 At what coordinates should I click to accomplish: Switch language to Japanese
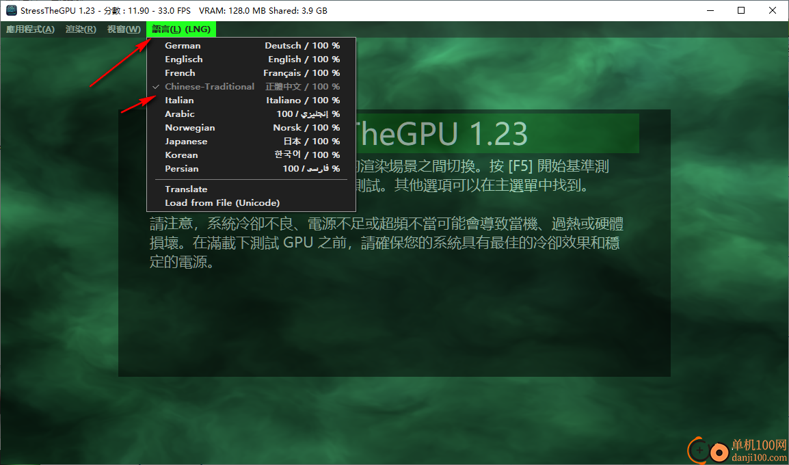(251, 142)
